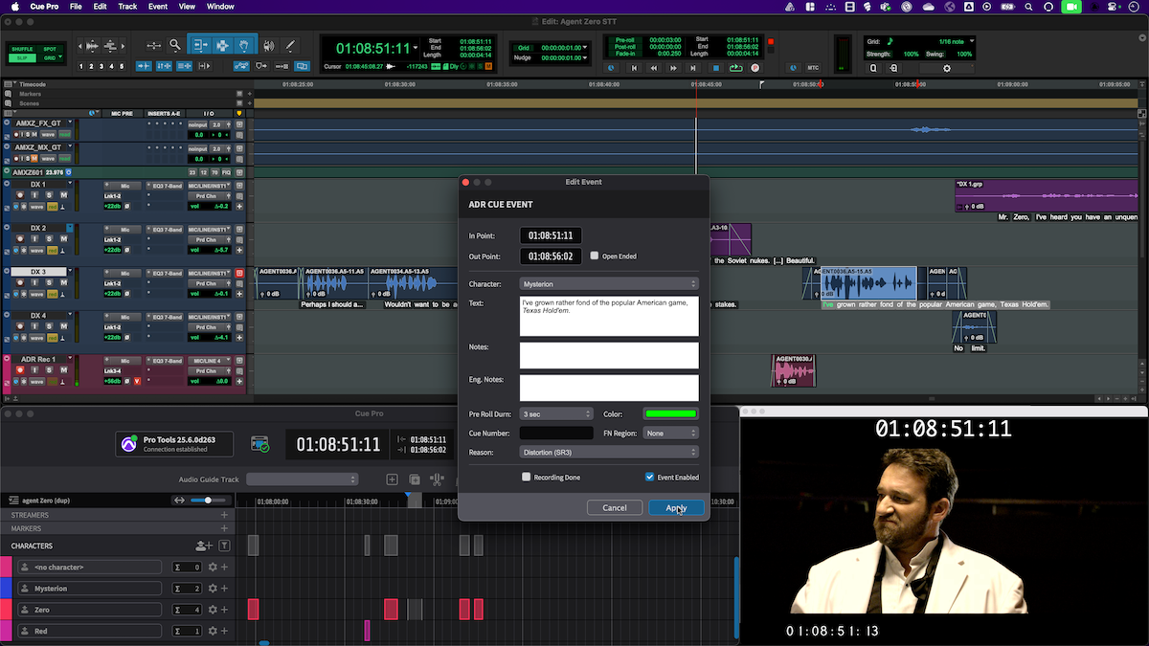Select the Zoomer magnifier tool
The height and width of the screenshot is (646, 1149).
tap(175, 45)
